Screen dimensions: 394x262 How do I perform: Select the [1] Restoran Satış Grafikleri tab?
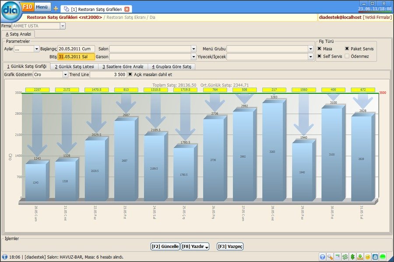(x=97, y=9)
